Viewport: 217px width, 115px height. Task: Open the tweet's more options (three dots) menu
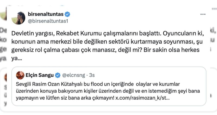(x=203, y=14)
